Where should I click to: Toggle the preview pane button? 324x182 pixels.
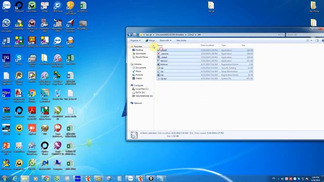click(x=317, y=40)
